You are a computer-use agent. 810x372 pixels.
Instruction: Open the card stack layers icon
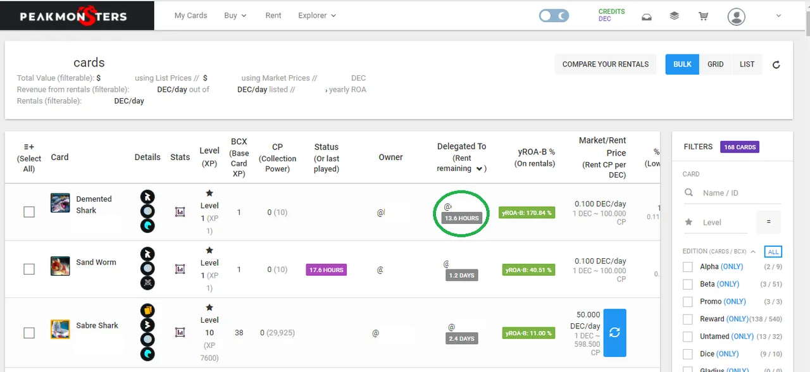(x=675, y=16)
